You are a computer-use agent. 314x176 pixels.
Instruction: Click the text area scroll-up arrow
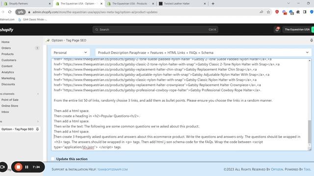310,61
